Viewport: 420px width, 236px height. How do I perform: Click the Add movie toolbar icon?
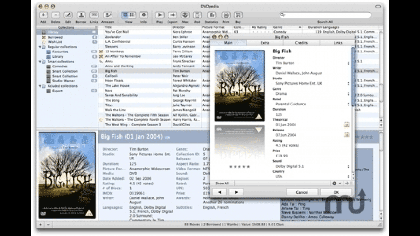point(43,15)
